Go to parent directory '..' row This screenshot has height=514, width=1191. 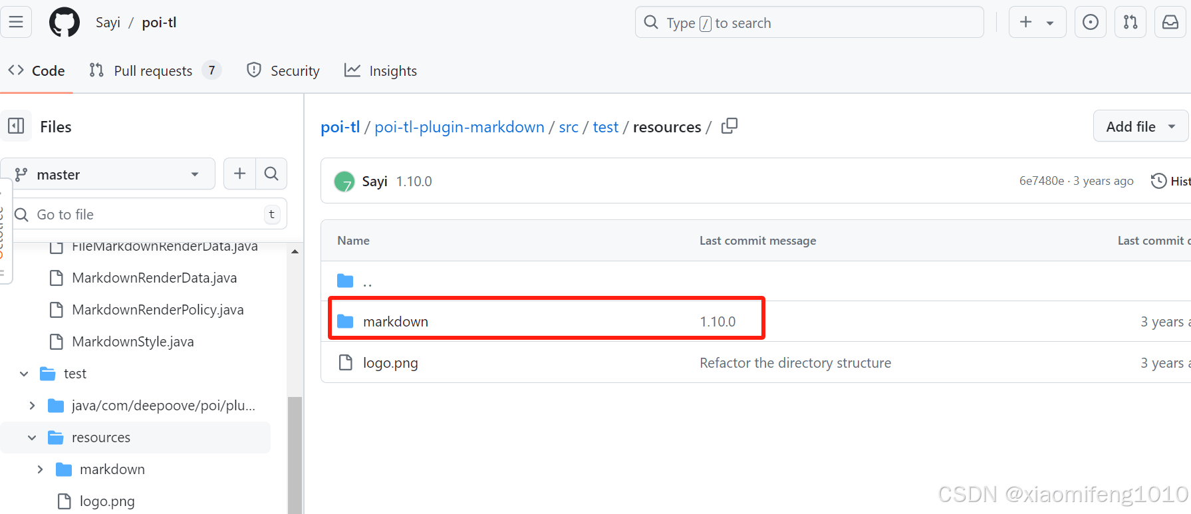(x=367, y=282)
